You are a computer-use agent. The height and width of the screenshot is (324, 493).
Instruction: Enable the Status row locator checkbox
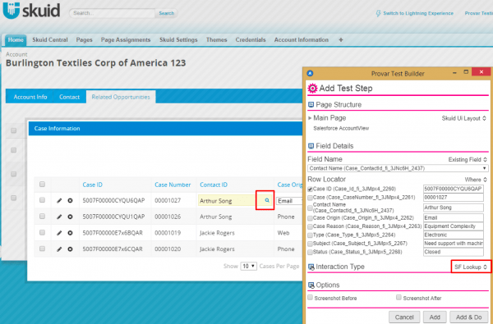(310, 252)
